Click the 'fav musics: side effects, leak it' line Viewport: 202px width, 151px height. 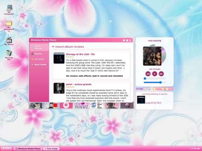pos(94,76)
